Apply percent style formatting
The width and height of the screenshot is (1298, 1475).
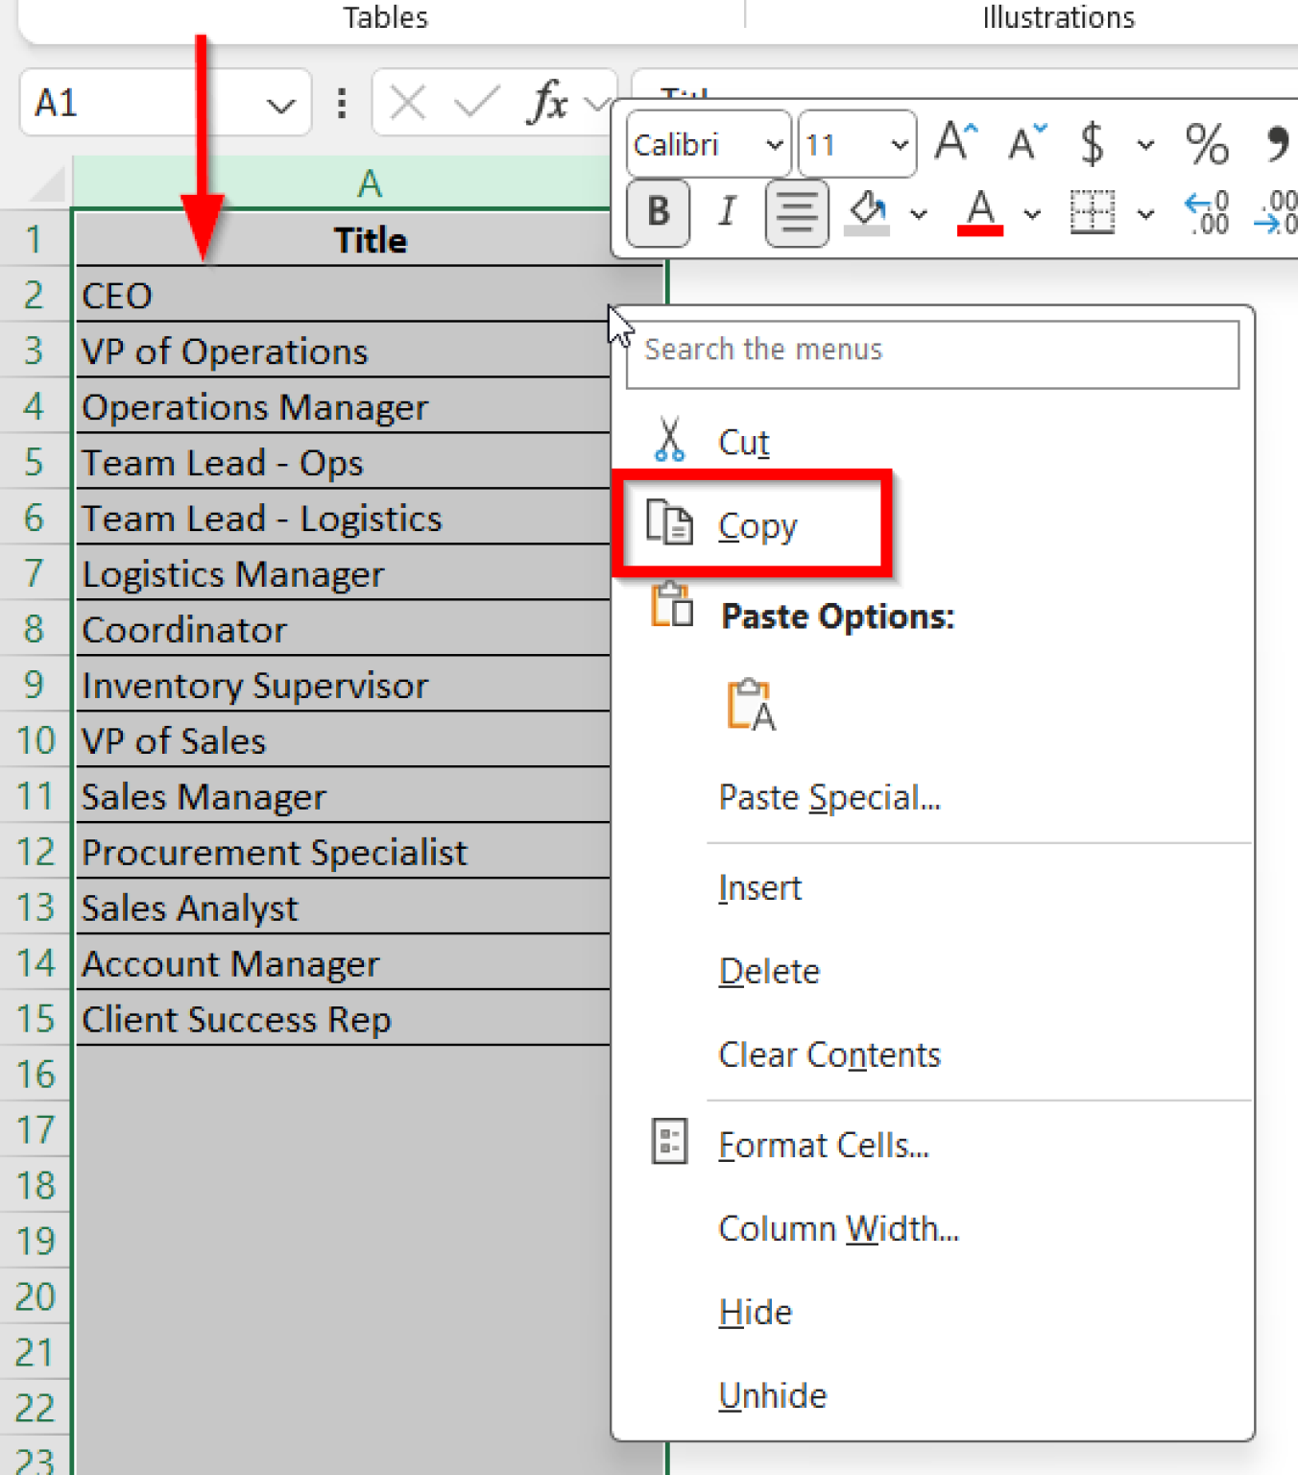point(1207,144)
